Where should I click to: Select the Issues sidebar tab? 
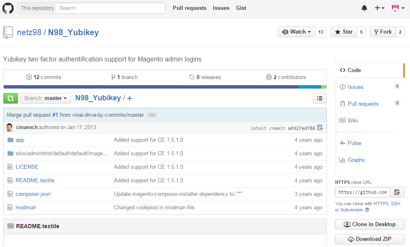369,87
